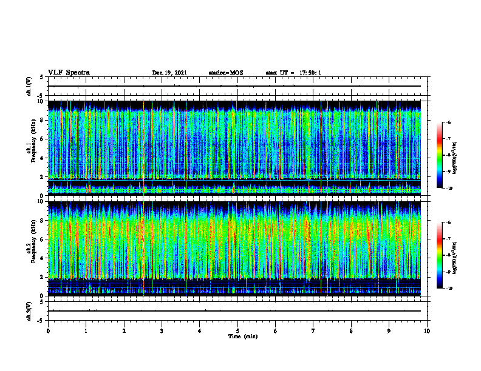Click the "8" tick on the time axis

pyautogui.click(x=351, y=331)
